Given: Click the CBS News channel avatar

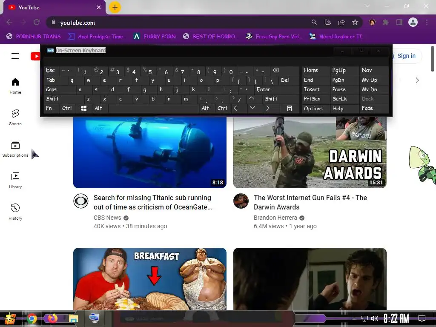Looking at the screenshot, I should pos(81,201).
